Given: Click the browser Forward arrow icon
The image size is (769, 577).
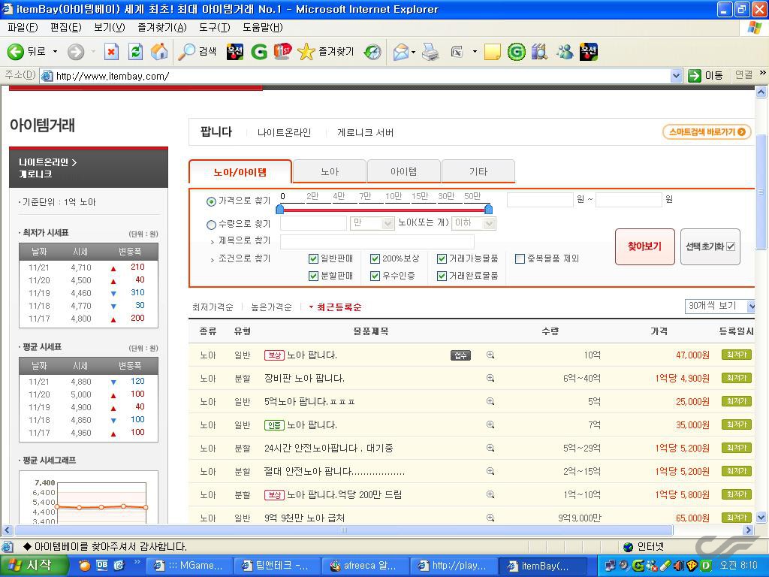Looking at the screenshot, I should point(76,52).
